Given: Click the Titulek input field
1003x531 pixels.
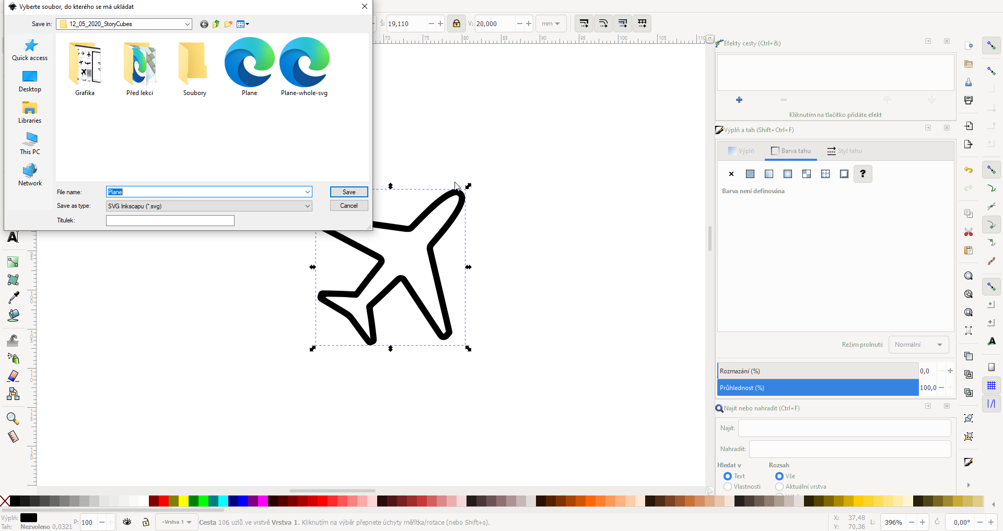Looking at the screenshot, I should pos(170,221).
